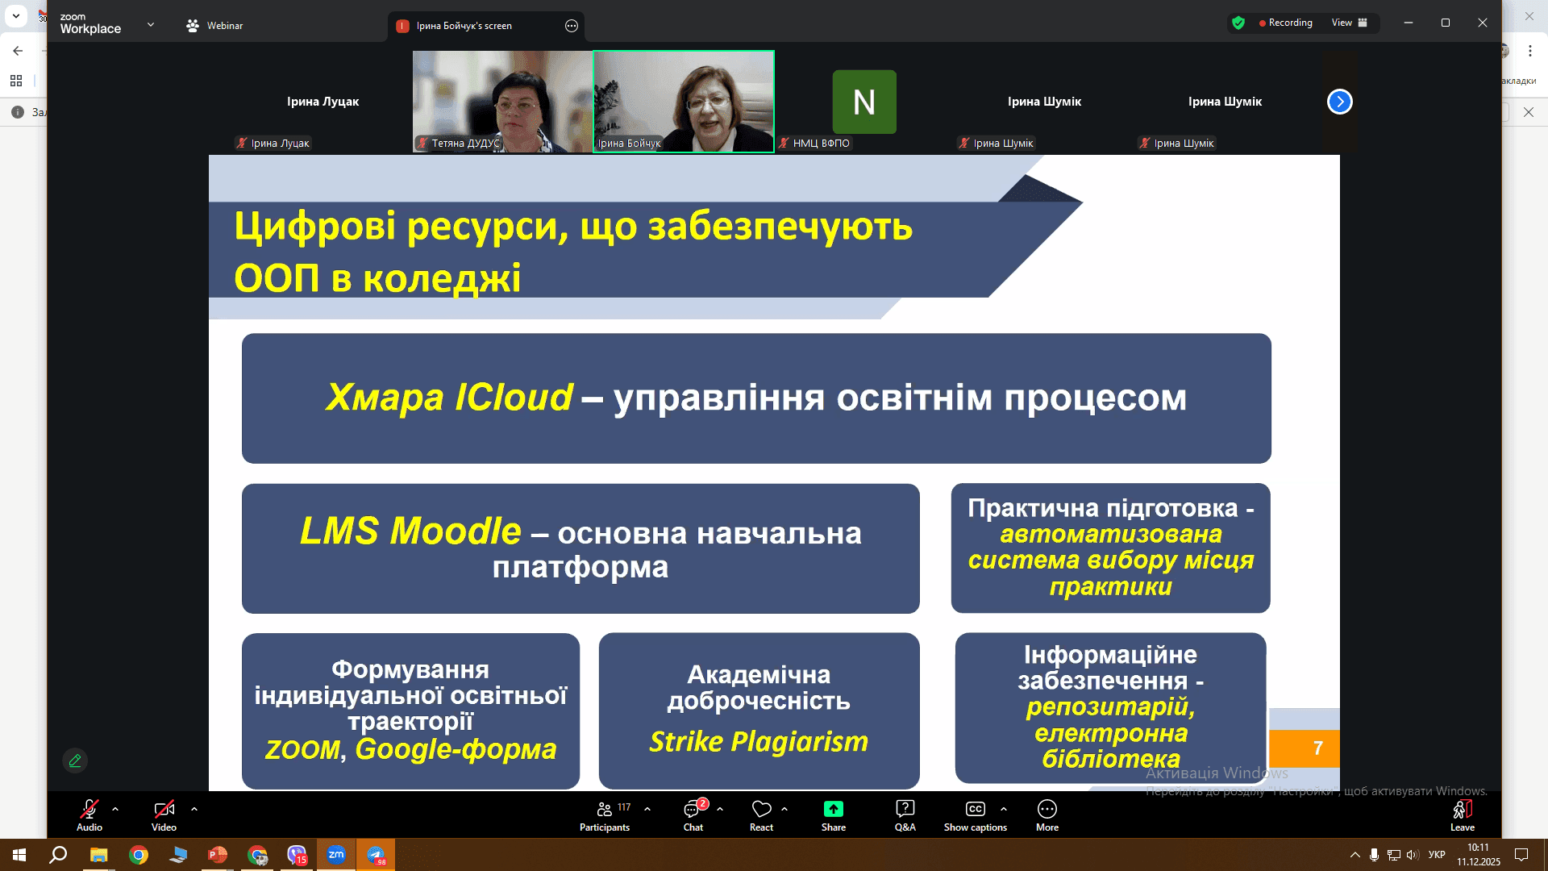
Task: Open PowerPoint from taskbar
Action: [x=218, y=855]
